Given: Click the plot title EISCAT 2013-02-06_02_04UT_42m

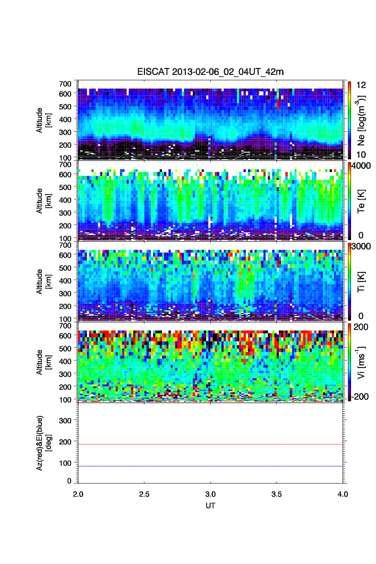Looking at the screenshot, I should pyautogui.click(x=210, y=72).
